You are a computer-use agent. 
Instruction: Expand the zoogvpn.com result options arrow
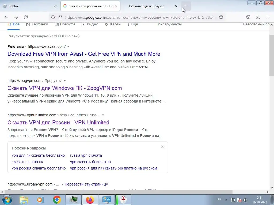pos(65,81)
